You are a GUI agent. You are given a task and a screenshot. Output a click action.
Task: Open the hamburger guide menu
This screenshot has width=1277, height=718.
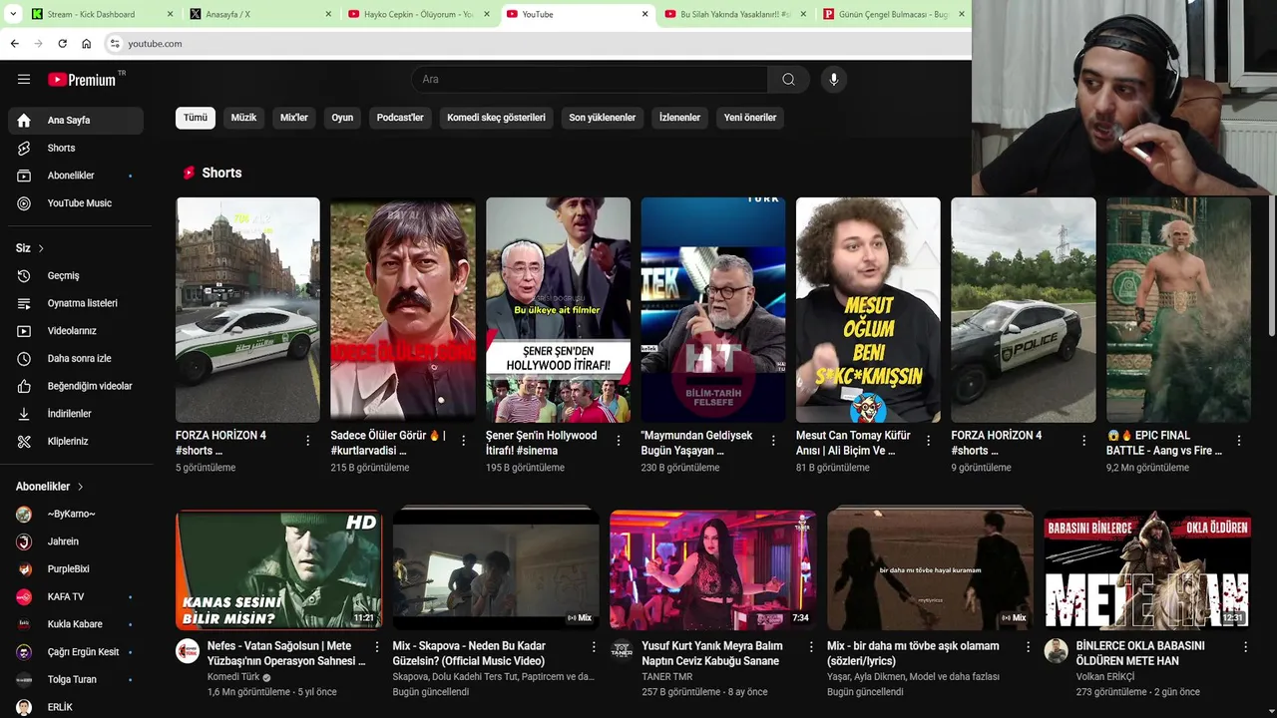(x=24, y=80)
